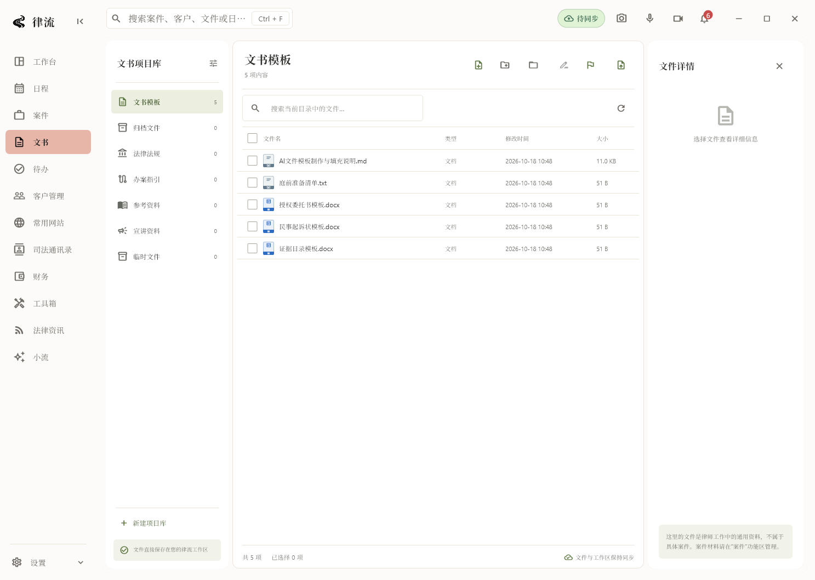The image size is (815, 580).
Task: Click the new folder icon
Action: point(505,65)
